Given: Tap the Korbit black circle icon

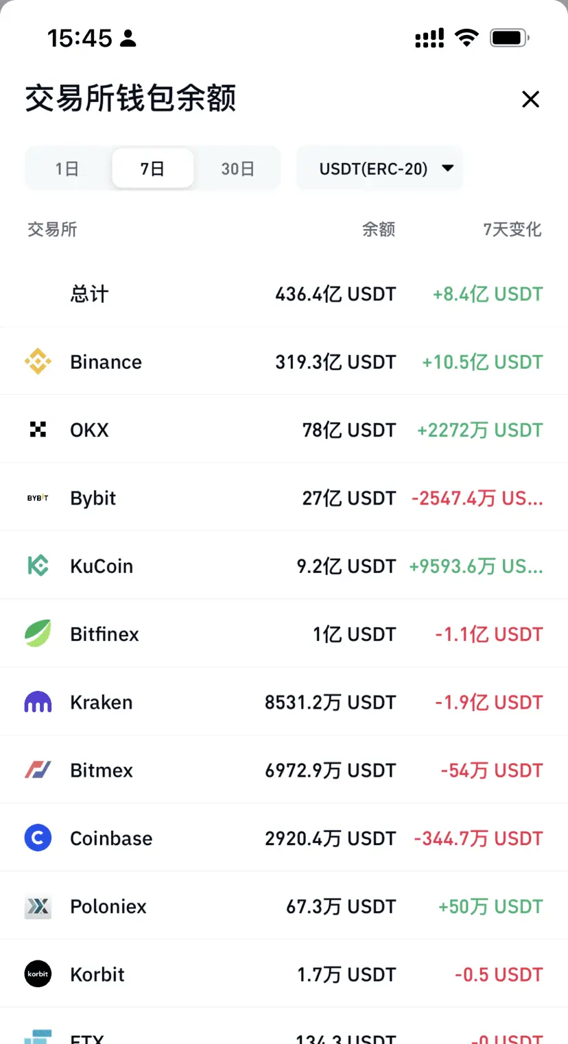Looking at the screenshot, I should coord(38,974).
